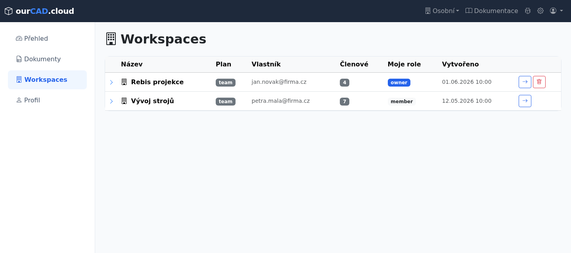Screen dimensions: 571x253
Task: Click the Moje role column header
Action: tap(404, 64)
